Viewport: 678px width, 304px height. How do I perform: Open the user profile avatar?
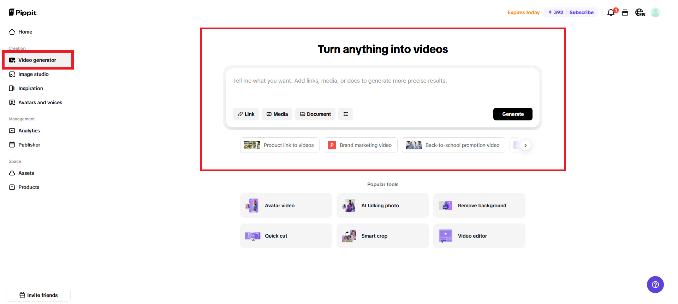pyautogui.click(x=655, y=13)
